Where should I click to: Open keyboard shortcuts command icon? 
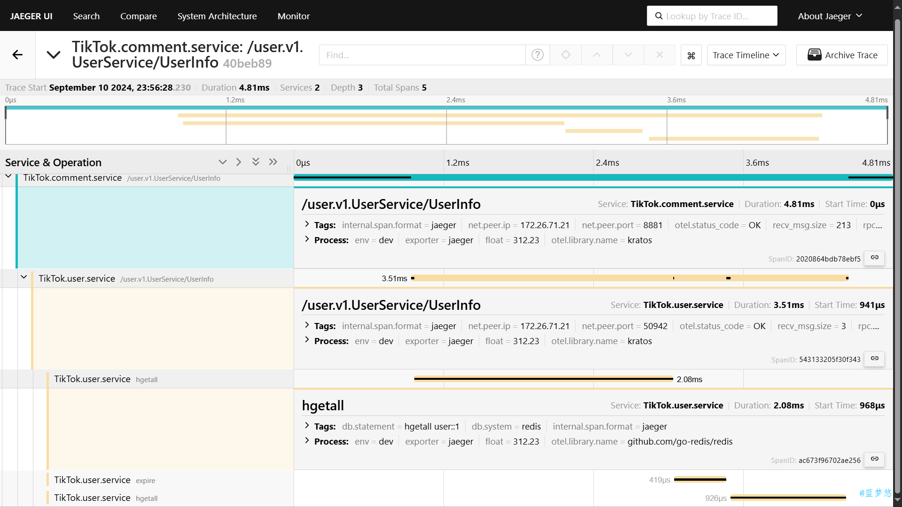(691, 55)
